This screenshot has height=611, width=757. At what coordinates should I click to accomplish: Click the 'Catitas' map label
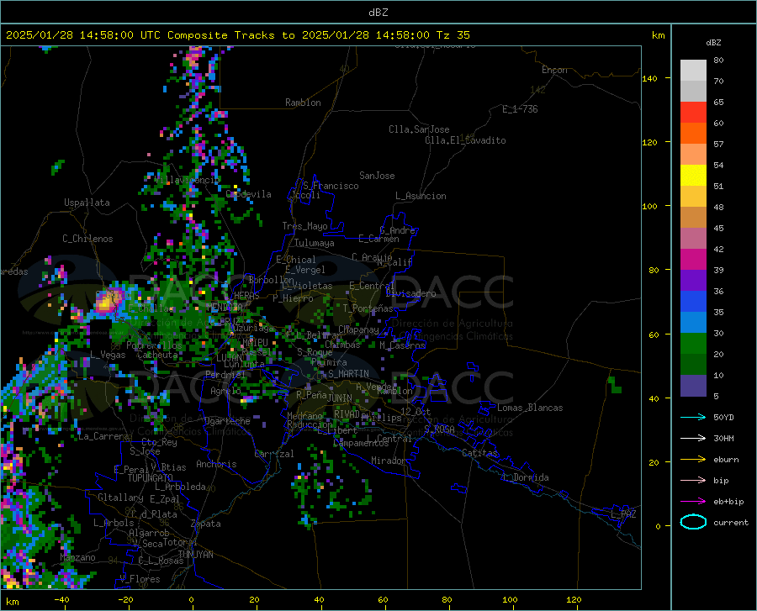479,453
